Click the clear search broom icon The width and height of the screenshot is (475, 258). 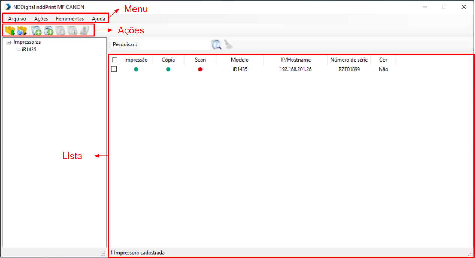pos(228,45)
